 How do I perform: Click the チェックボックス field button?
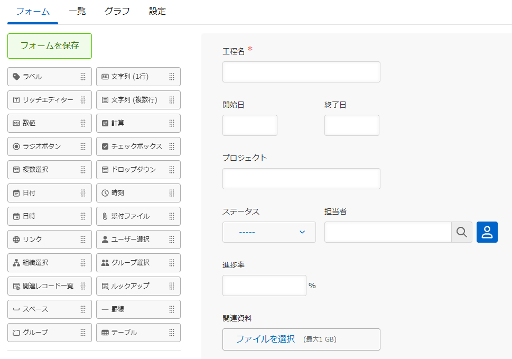[x=138, y=146]
